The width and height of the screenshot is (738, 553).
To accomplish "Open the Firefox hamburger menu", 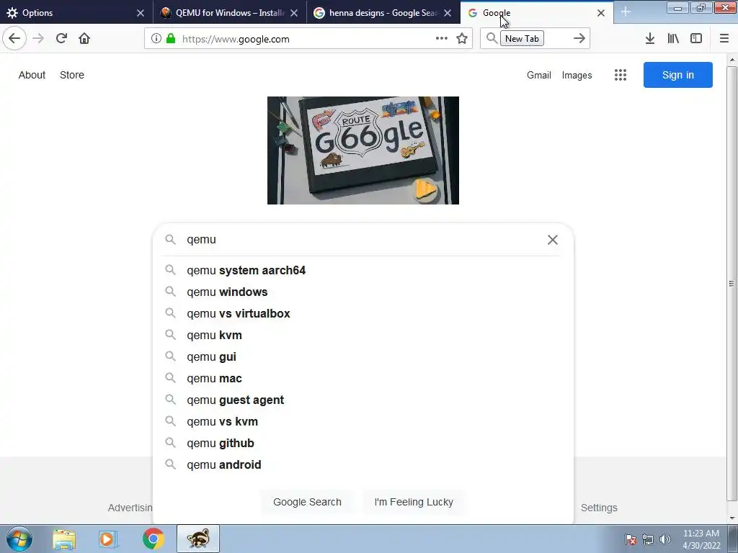I will coord(724,39).
